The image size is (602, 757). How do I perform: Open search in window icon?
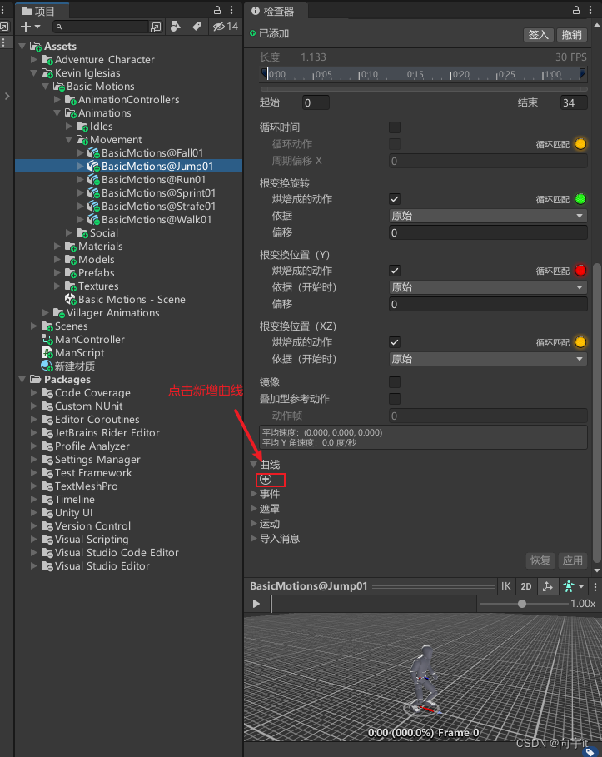click(156, 27)
